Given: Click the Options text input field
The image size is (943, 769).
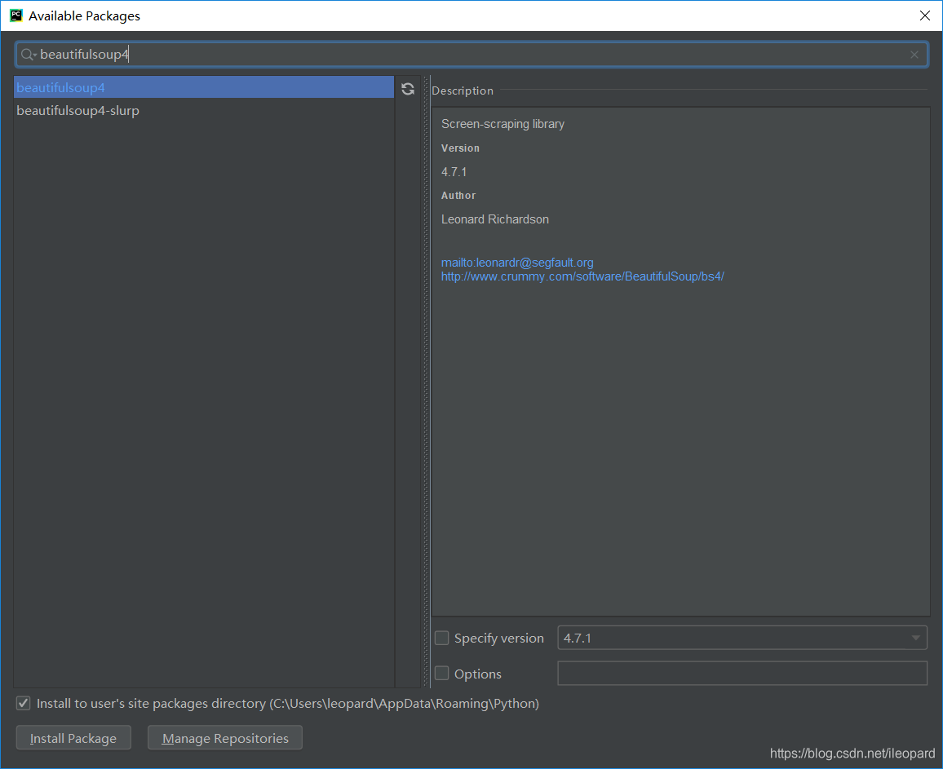Looking at the screenshot, I should [742, 674].
